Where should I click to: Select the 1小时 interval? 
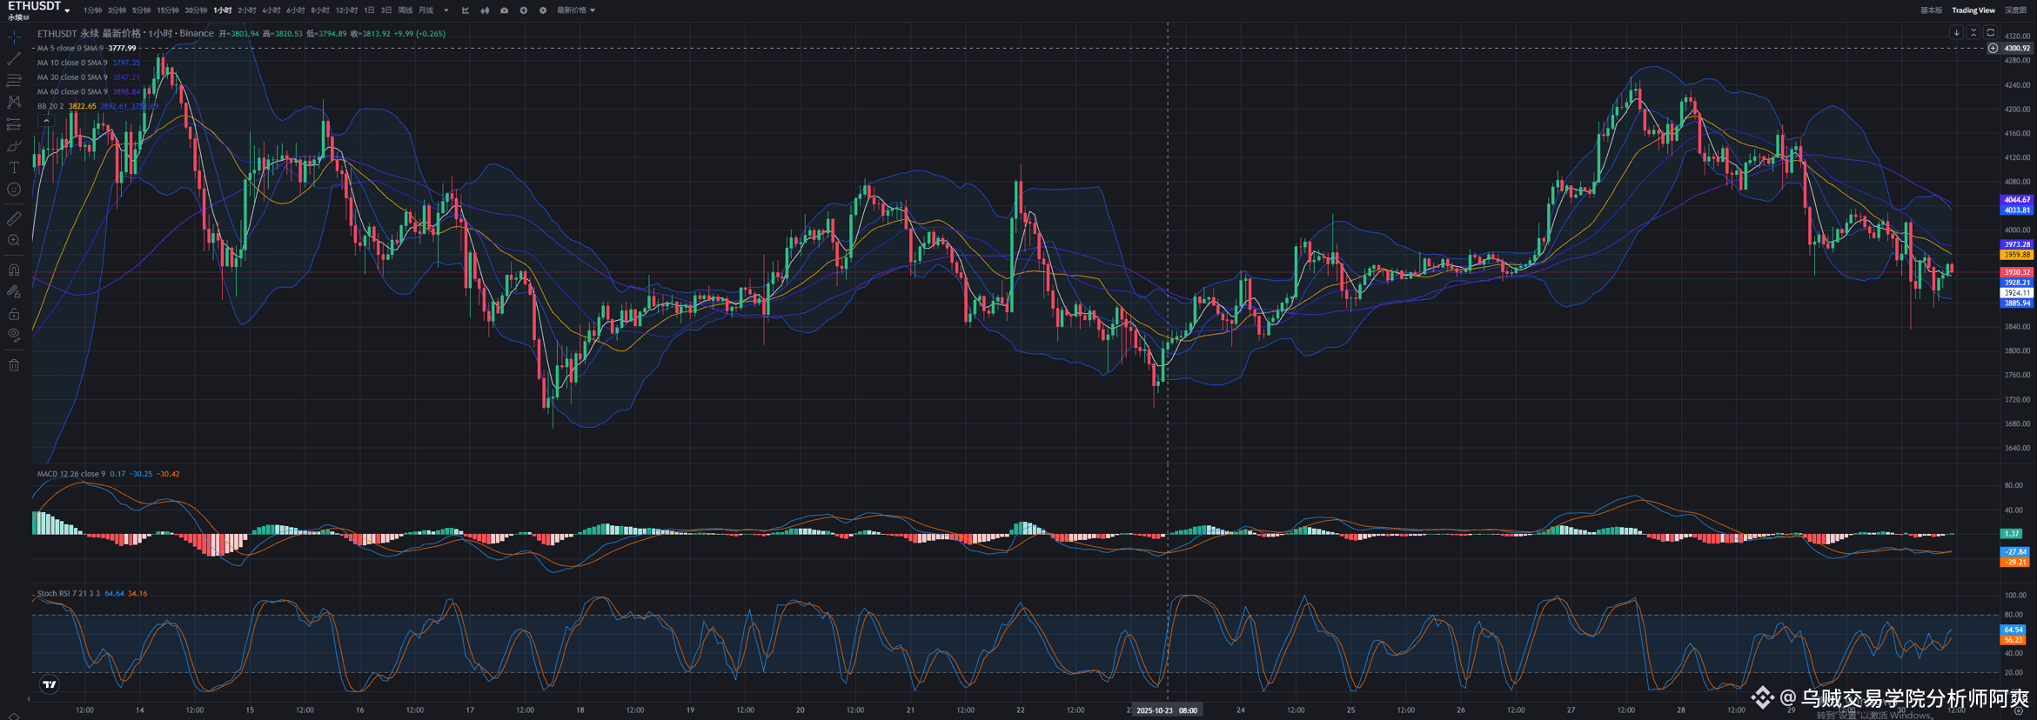[x=223, y=10]
